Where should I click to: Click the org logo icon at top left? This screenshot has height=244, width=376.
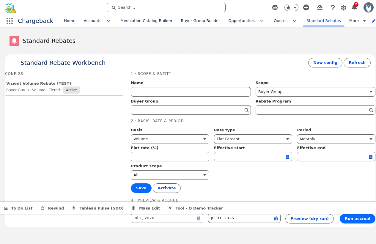(x=11, y=8)
